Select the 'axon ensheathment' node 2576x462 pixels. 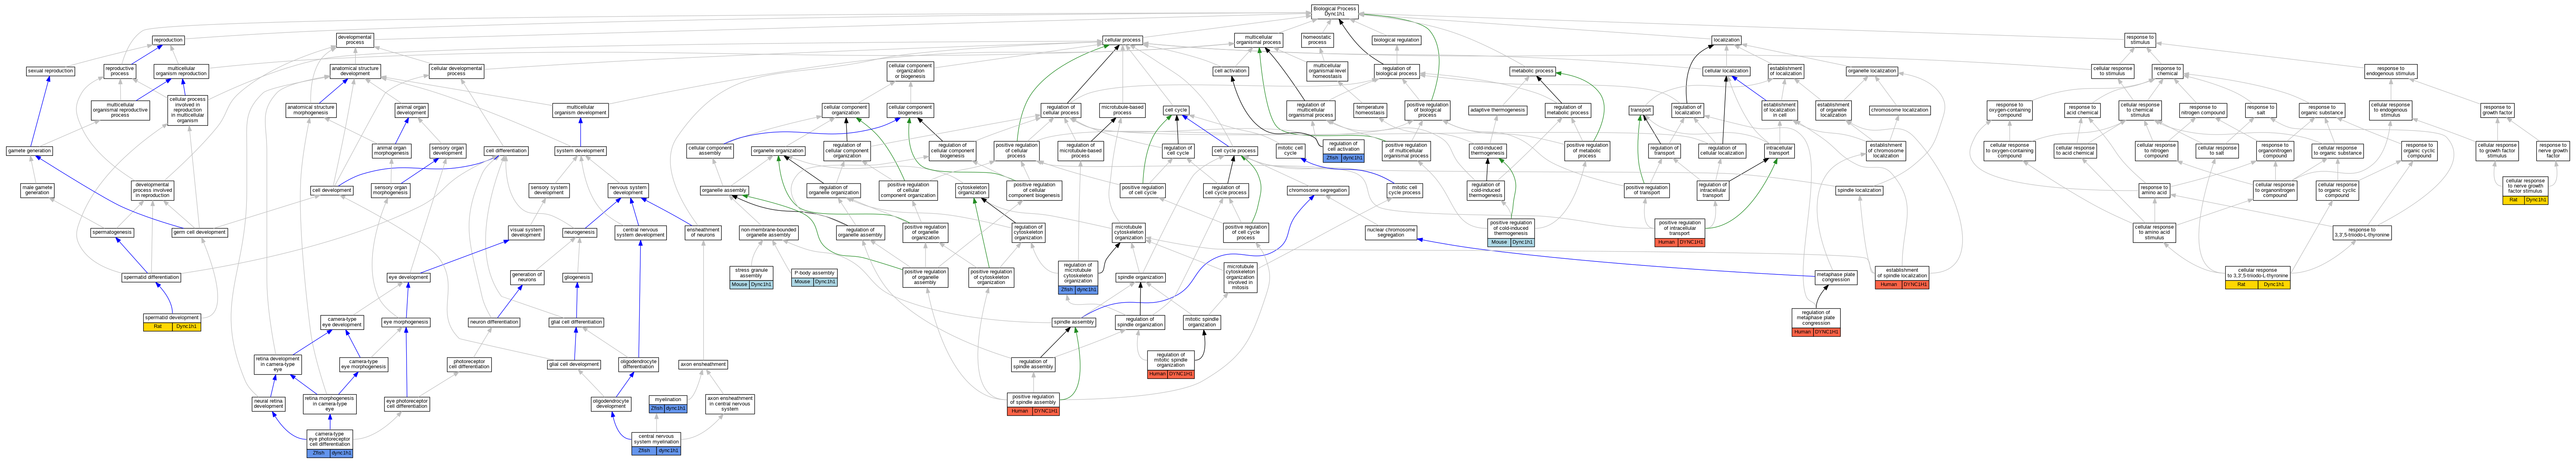(703, 364)
